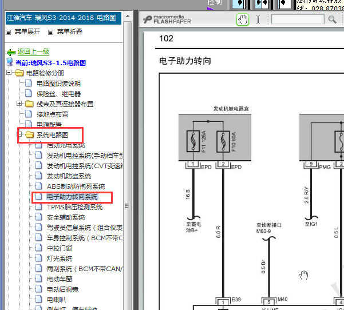Click the 至诊断接口 M60-9 label

269,228
